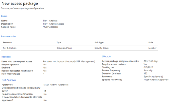Select the Tier 1 Analysts resource row
The image size is (178, 103).
tap(80, 48)
